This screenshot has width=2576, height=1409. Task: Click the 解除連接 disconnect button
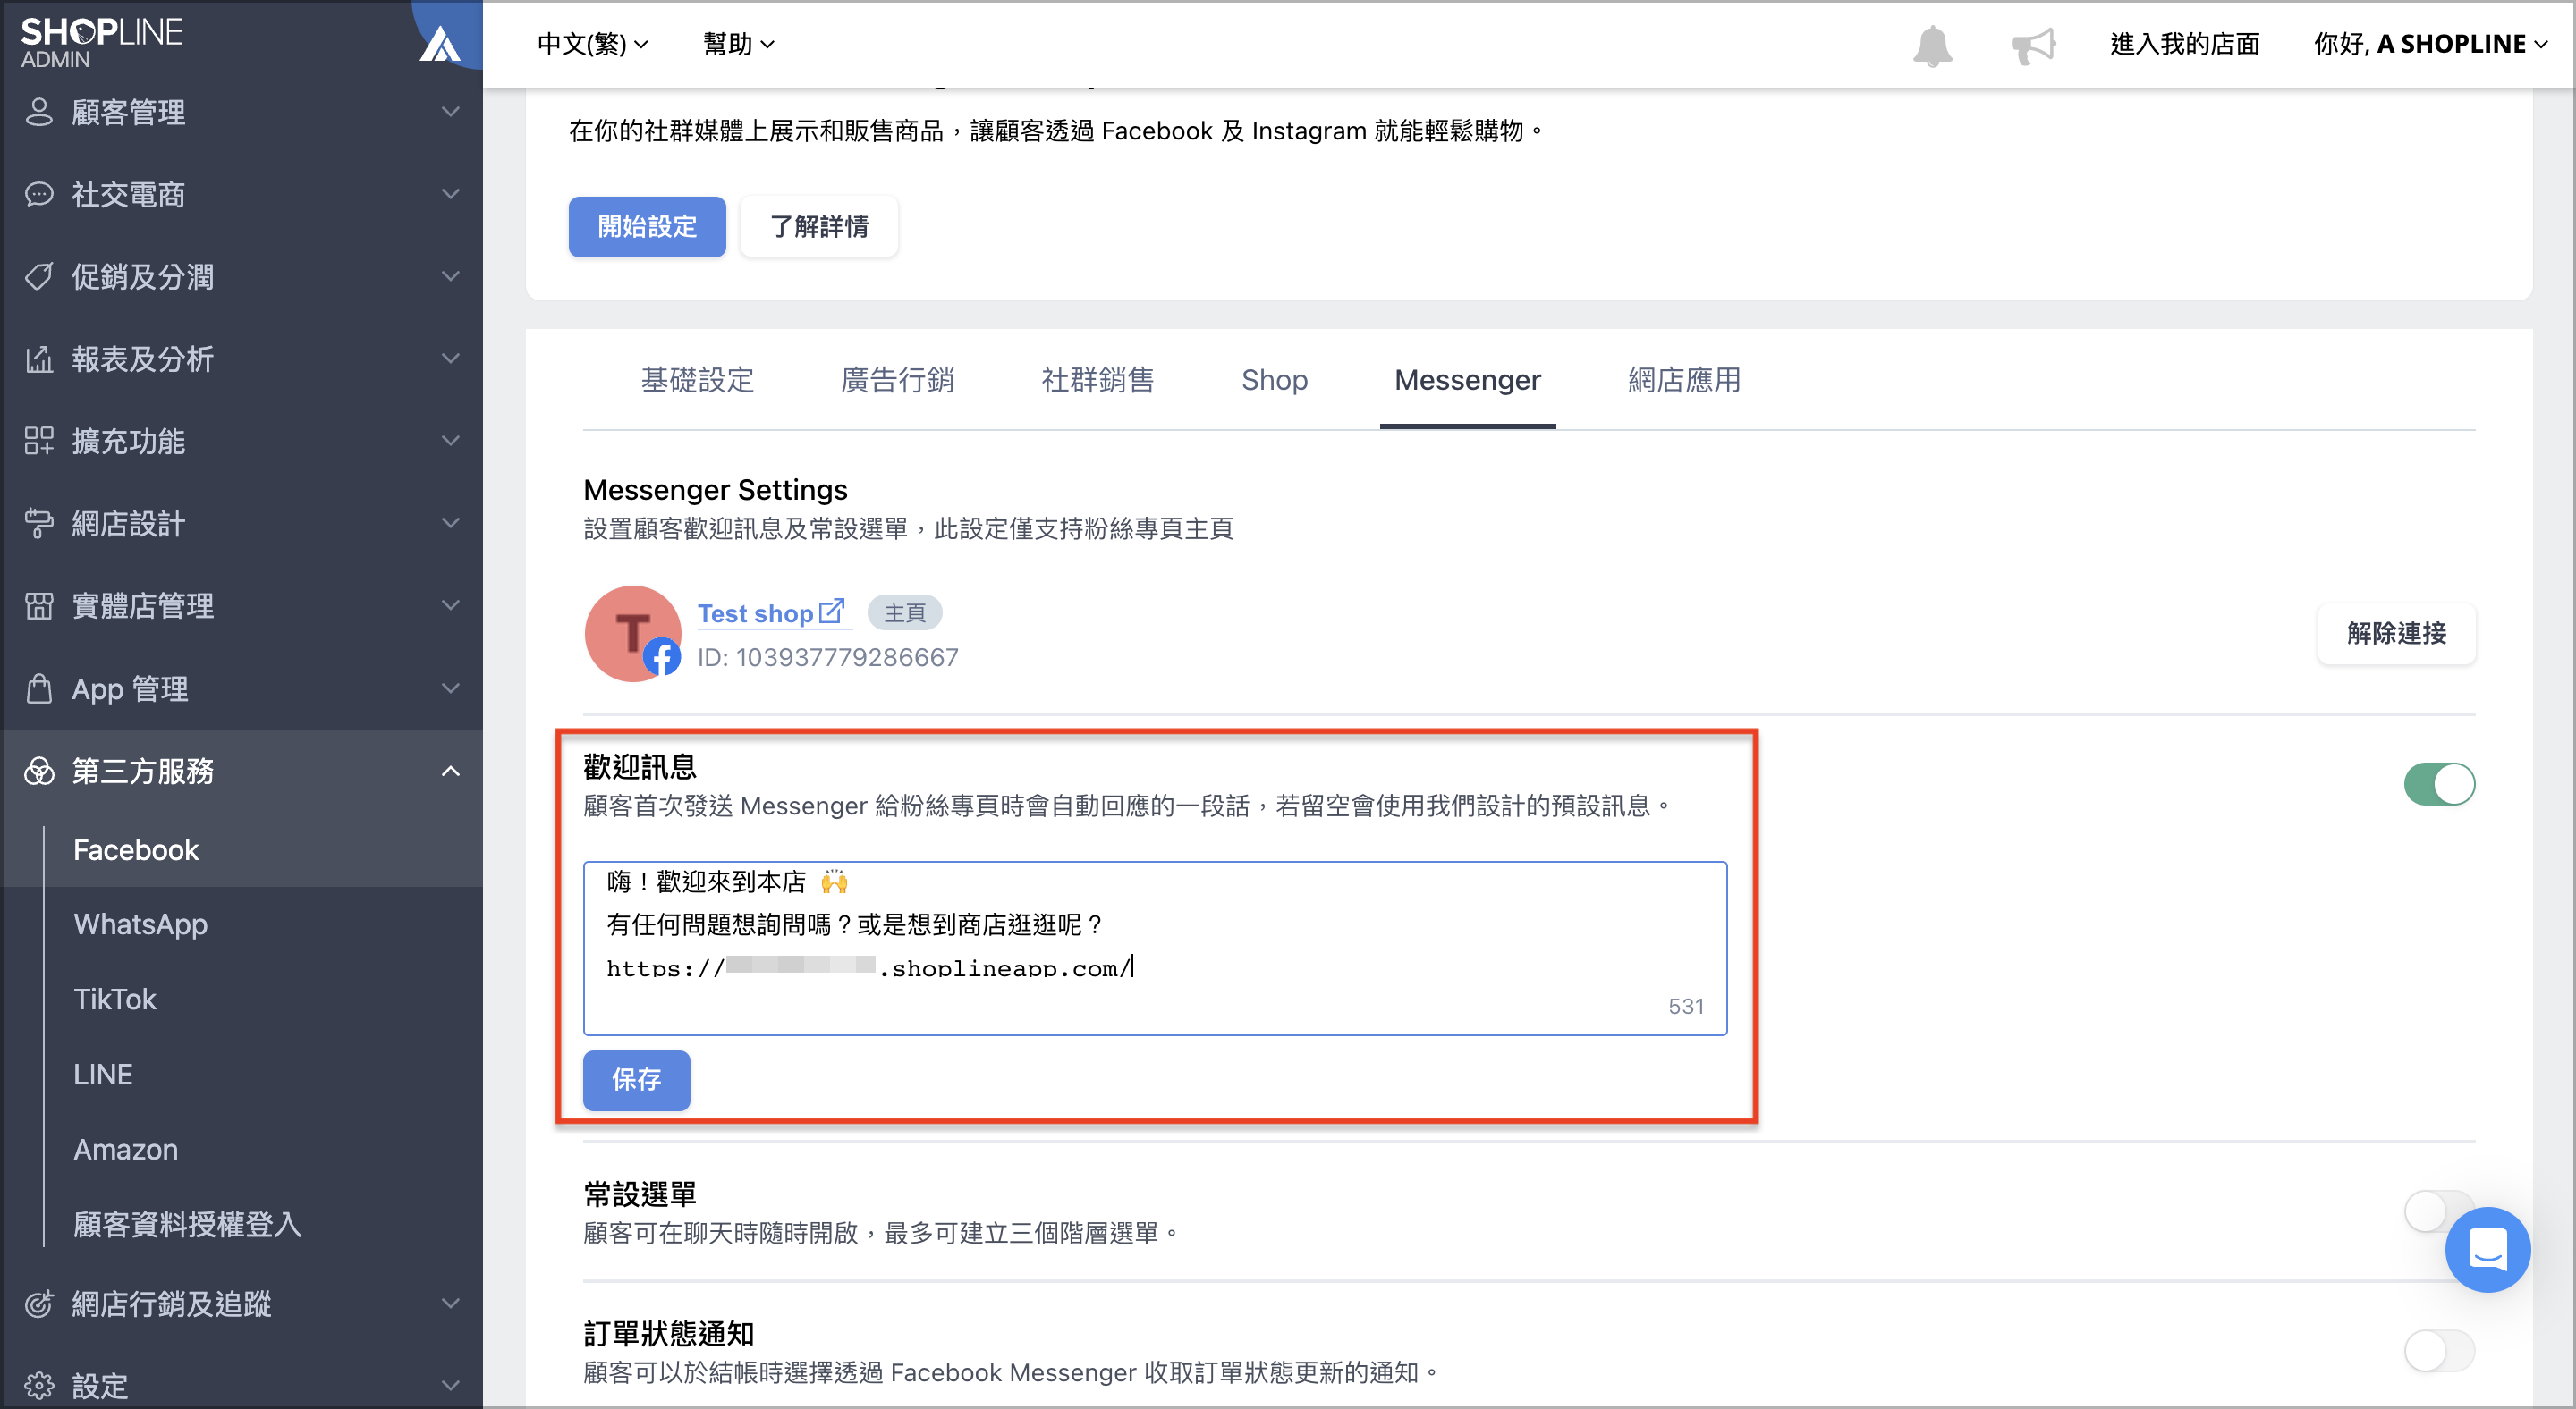pyautogui.click(x=2396, y=634)
